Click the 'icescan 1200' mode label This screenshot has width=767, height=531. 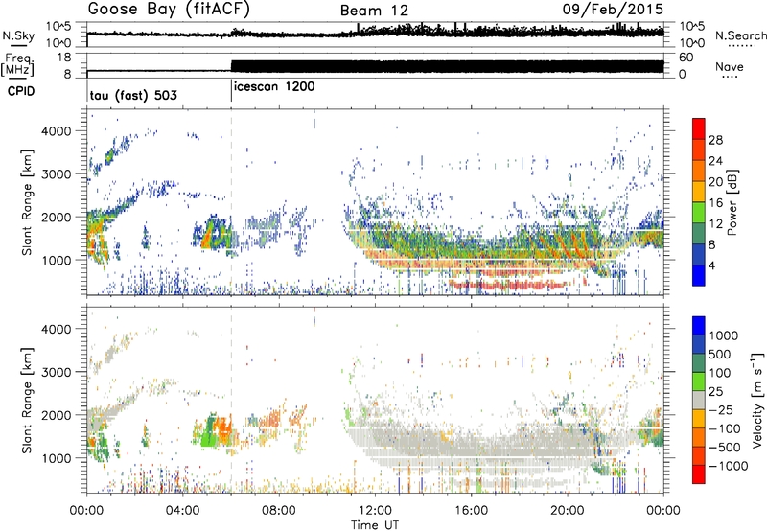point(274,87)
